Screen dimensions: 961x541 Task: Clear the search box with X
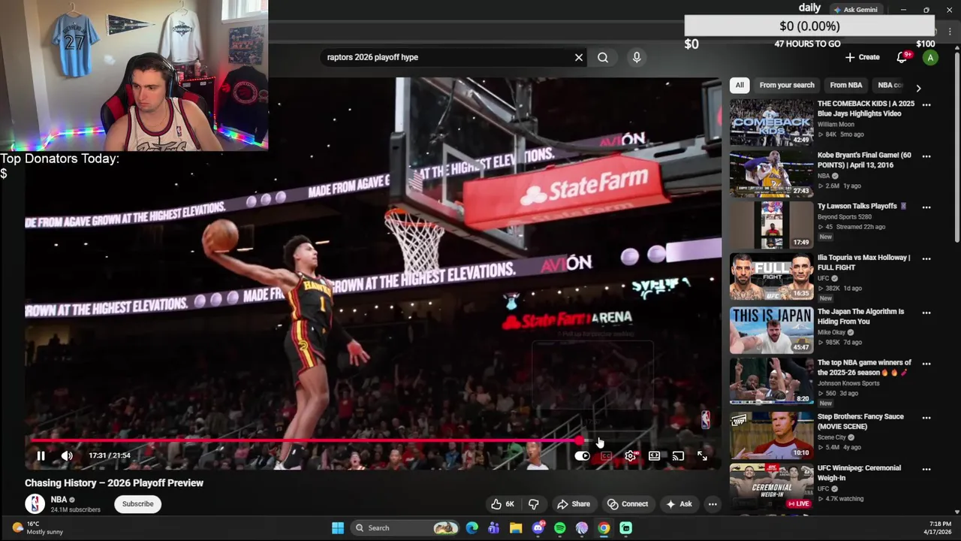(x=579, y=57)
